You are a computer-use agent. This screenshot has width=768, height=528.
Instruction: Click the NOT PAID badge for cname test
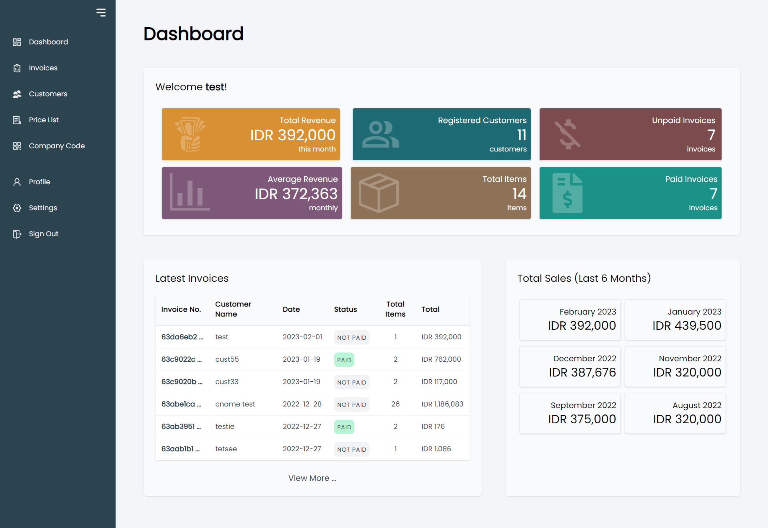tap(352, 404)
